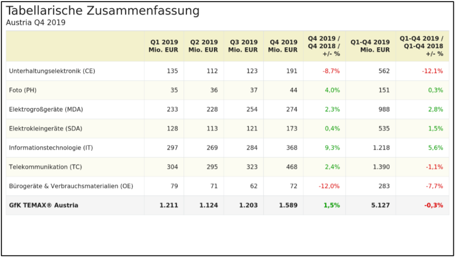Click the red -8,7% value for Unterhaltungselektronik

coord(331,71)
